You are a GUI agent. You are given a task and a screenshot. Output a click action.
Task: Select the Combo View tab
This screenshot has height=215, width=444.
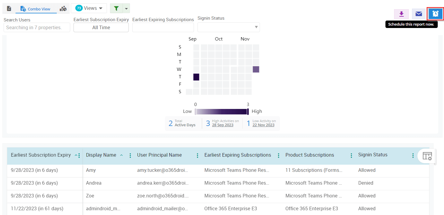36,9
